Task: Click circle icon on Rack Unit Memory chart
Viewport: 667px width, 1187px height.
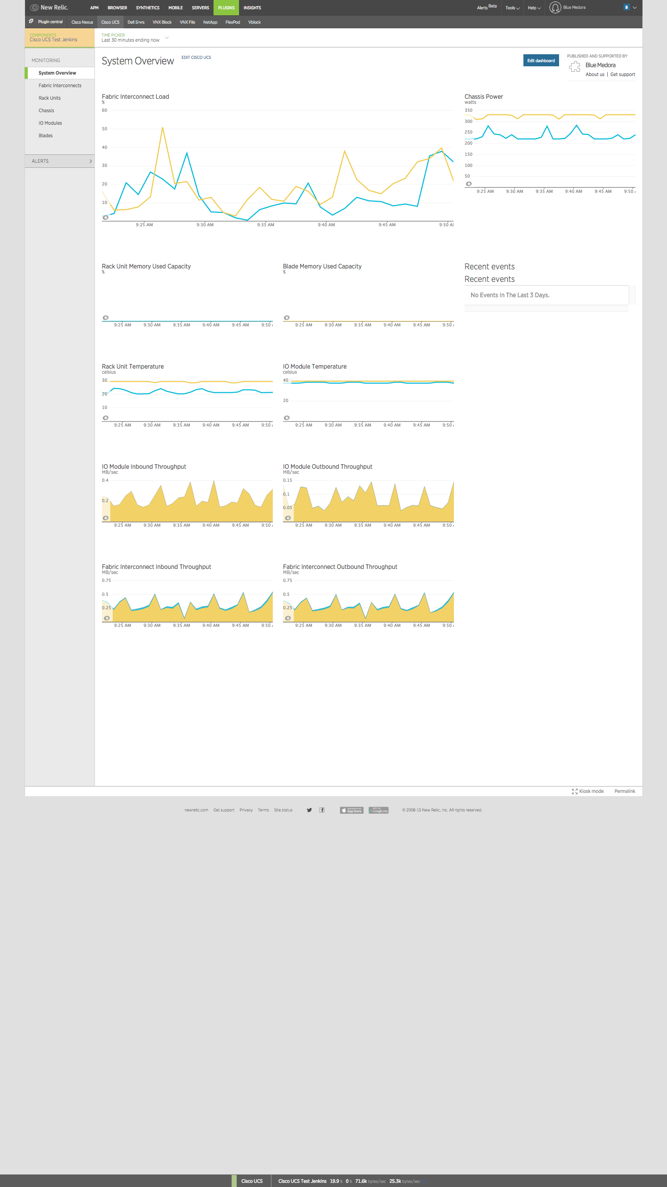Action: [106, 318]
